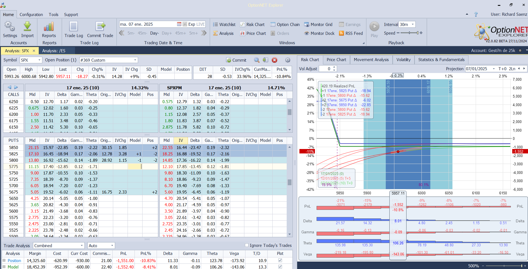This screenshot has height=269, width=528.
Task: Adjust the playback Speed slider
Action: pos(410,33)
